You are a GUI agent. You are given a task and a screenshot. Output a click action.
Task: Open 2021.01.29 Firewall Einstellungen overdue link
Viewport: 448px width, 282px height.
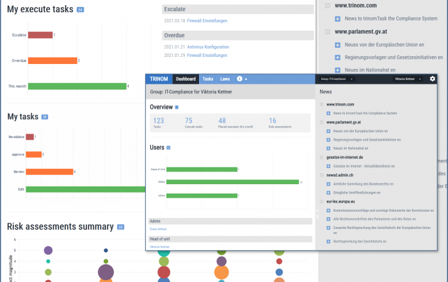(207, 56)
